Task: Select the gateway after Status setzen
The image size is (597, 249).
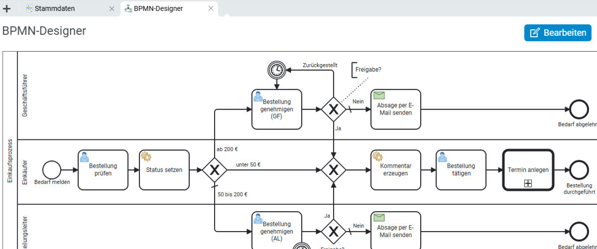Action: pos(215,169)
